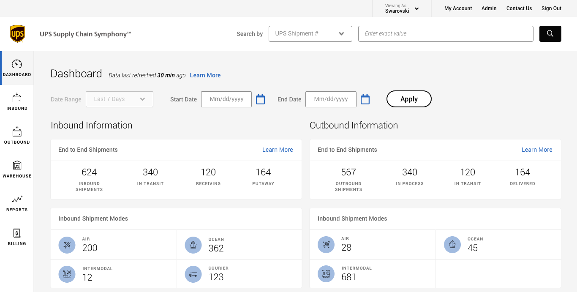
Task: Click Sign Out in top menu
Action: point(552,8)
